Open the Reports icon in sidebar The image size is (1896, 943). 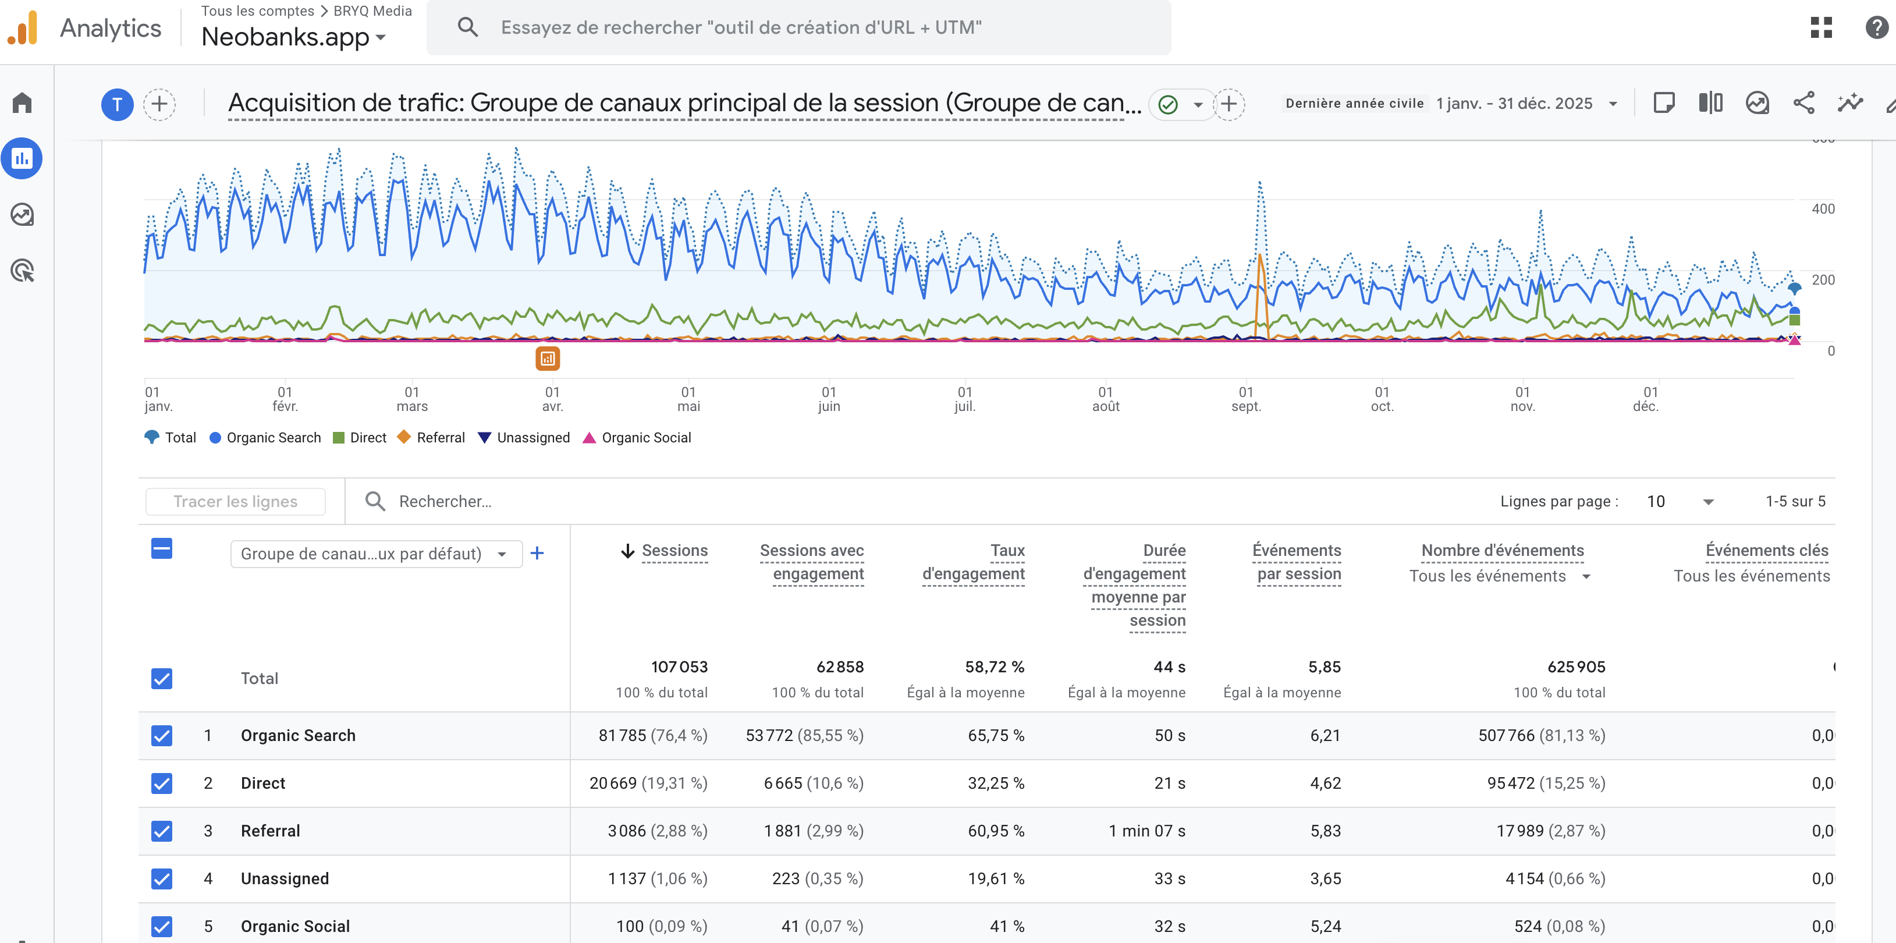22,158
